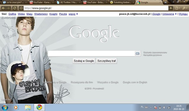The height and width of the screenshot is (111, 189).
Task: Click the Chrome taskbar icon
Action: point(39,107)
